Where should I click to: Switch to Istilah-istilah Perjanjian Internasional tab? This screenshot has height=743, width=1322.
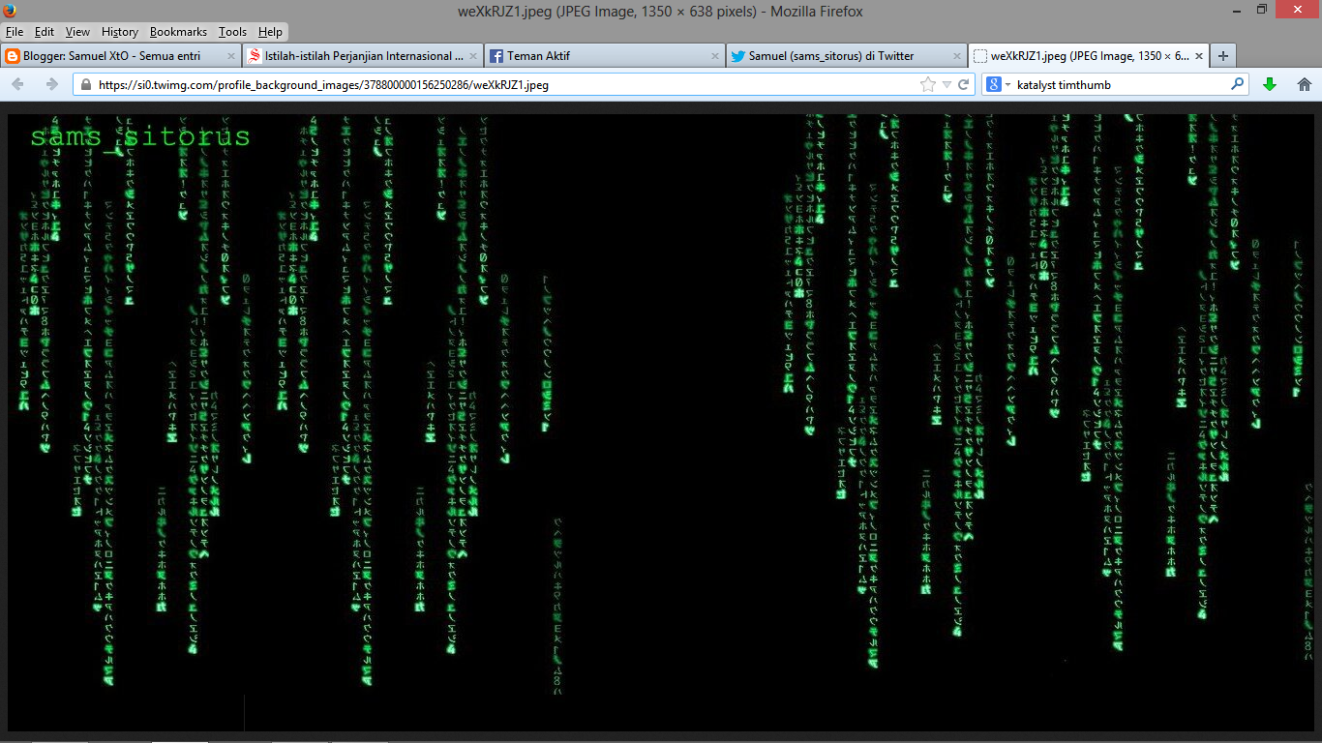pyautogui.click(x=362, y=56)
